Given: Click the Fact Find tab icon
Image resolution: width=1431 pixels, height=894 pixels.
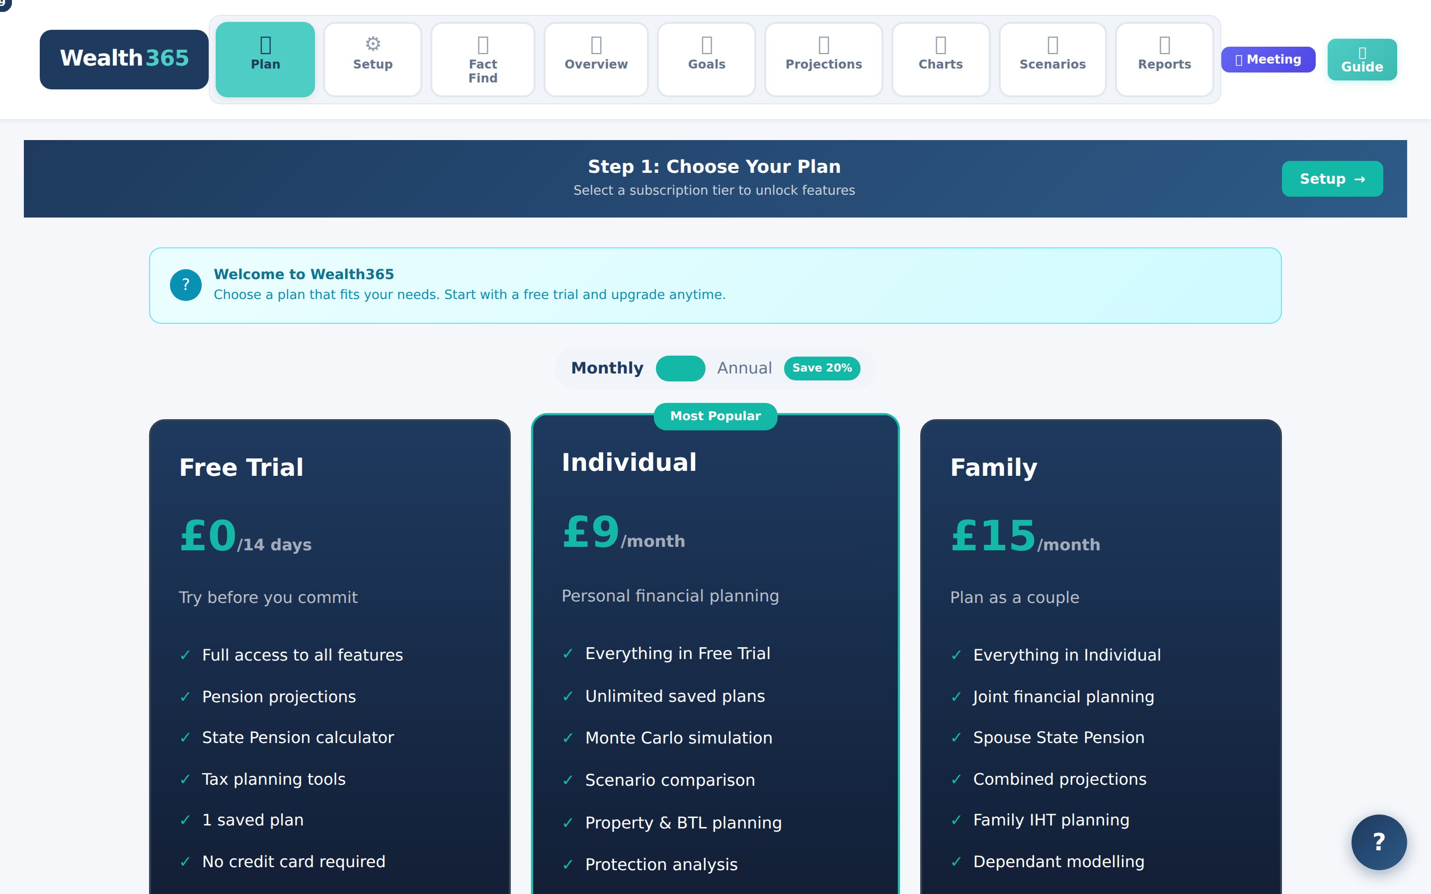Looking at the screenshot, I should tap(482, 45).
